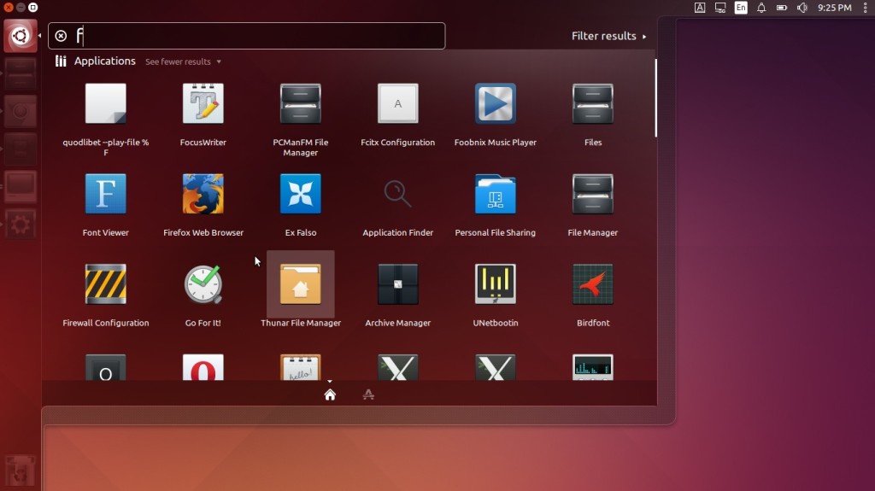Open Application Finder
This screenshot has width=875, height=491.
[x=398, y=194]
